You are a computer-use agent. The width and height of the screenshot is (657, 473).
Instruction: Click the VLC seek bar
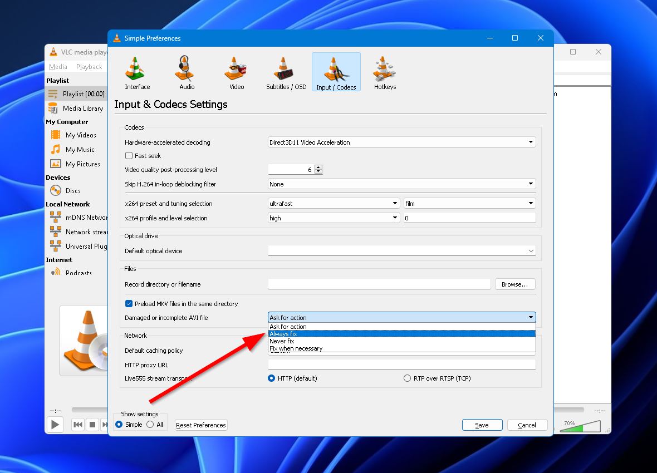pyautogui.click(x=89, y=410)
